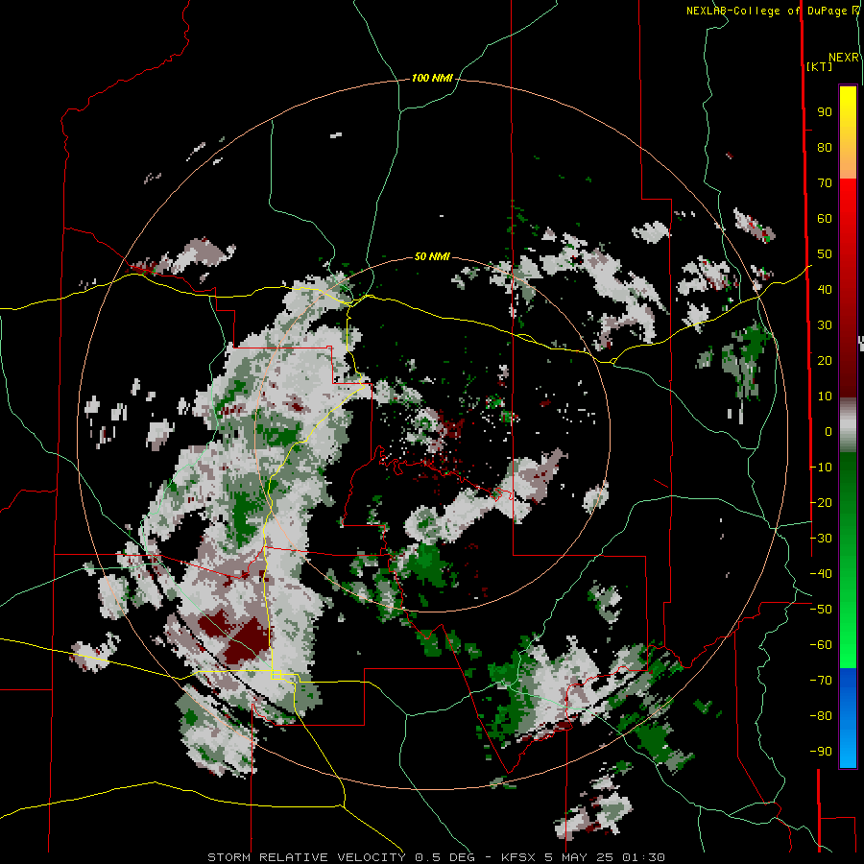Click the 10 value on velocity scale
The image size is (864, 864).
[825, 396]
